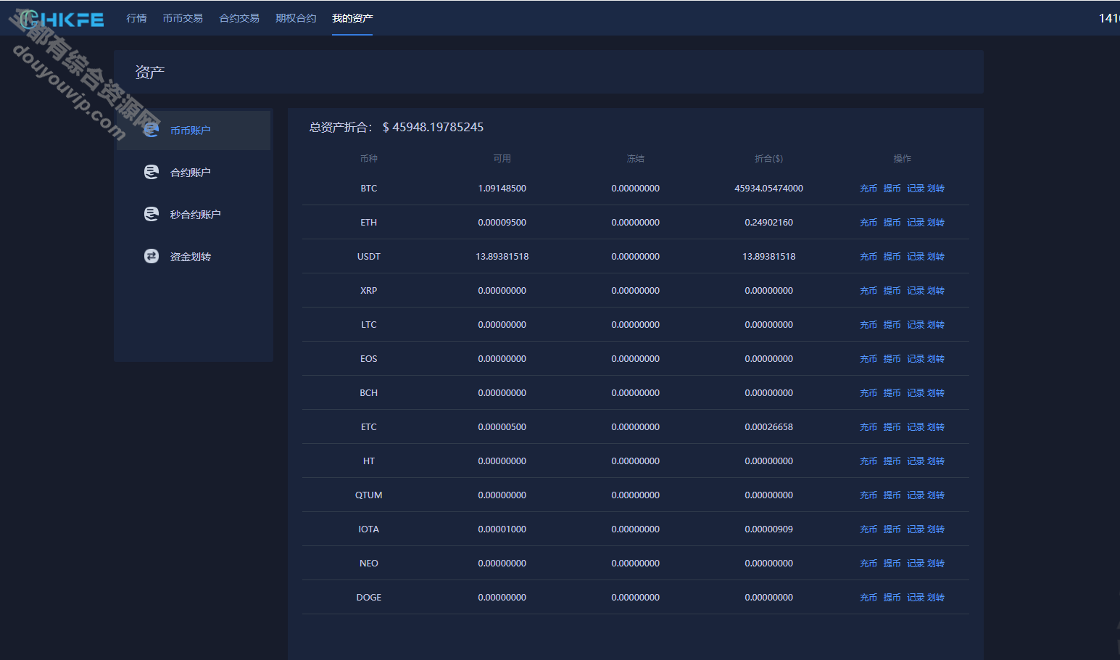1120x660 pixels.
Task: Click 划转 in the DOGE row
Action: point(936,598)
